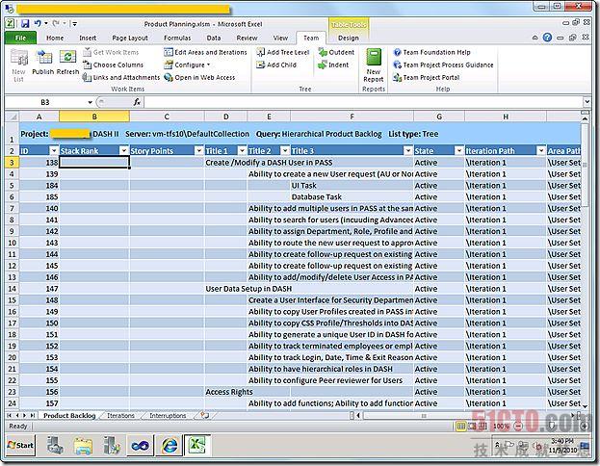
Task: Click Add Tree Level
Action: [283, 52]
